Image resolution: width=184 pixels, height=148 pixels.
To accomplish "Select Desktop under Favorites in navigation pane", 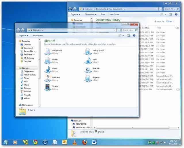I will point(27,44).
